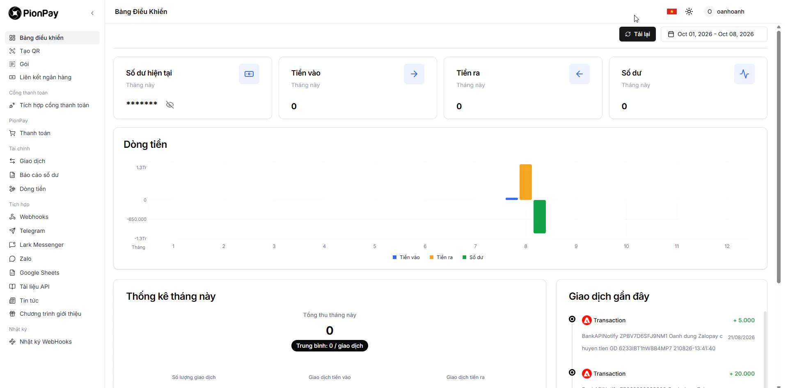Click the Số dư hiện tại wallet icon
Screen dimensions: 788x388
pos(249,74)
